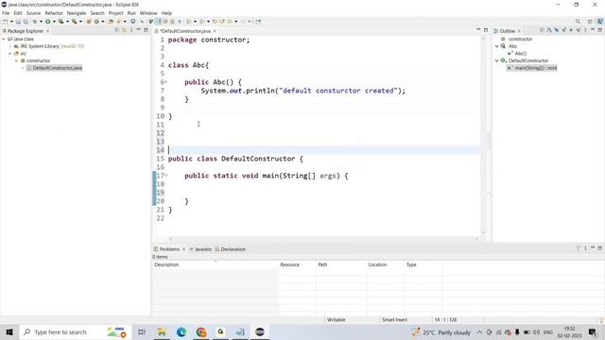
Task: Open File Explorer from taskbar
Action: pyautogui.click(x=162, y=332)
